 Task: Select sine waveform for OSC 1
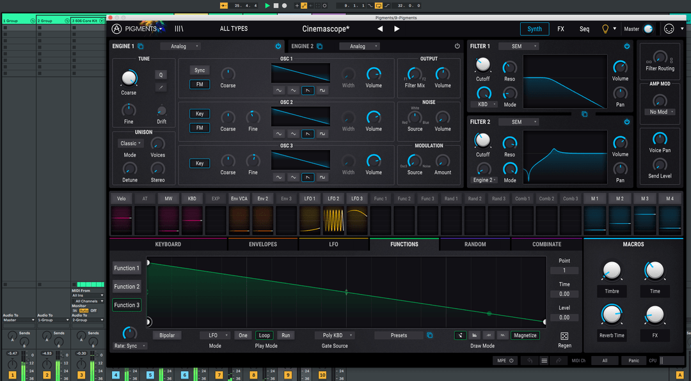[x=279, y=90]
